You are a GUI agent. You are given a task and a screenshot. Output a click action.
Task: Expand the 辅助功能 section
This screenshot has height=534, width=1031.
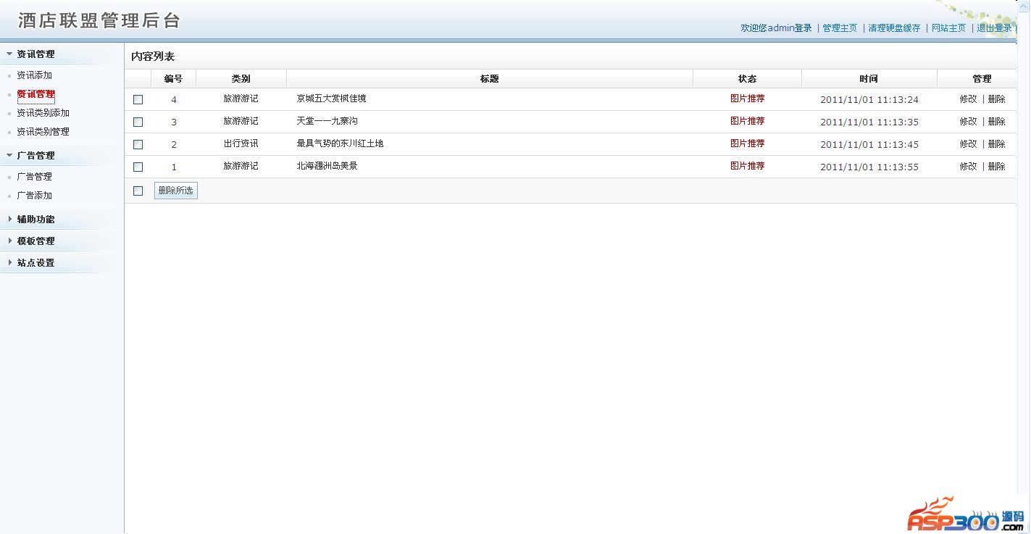pyautogui.click(x=36, y=220)
